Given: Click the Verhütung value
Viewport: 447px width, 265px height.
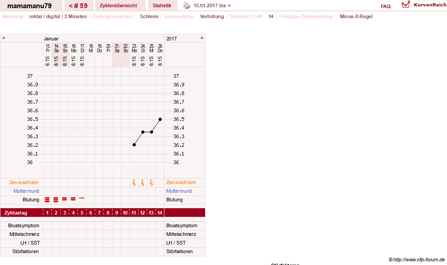Looking at the screenshot, I should [212, 16].
